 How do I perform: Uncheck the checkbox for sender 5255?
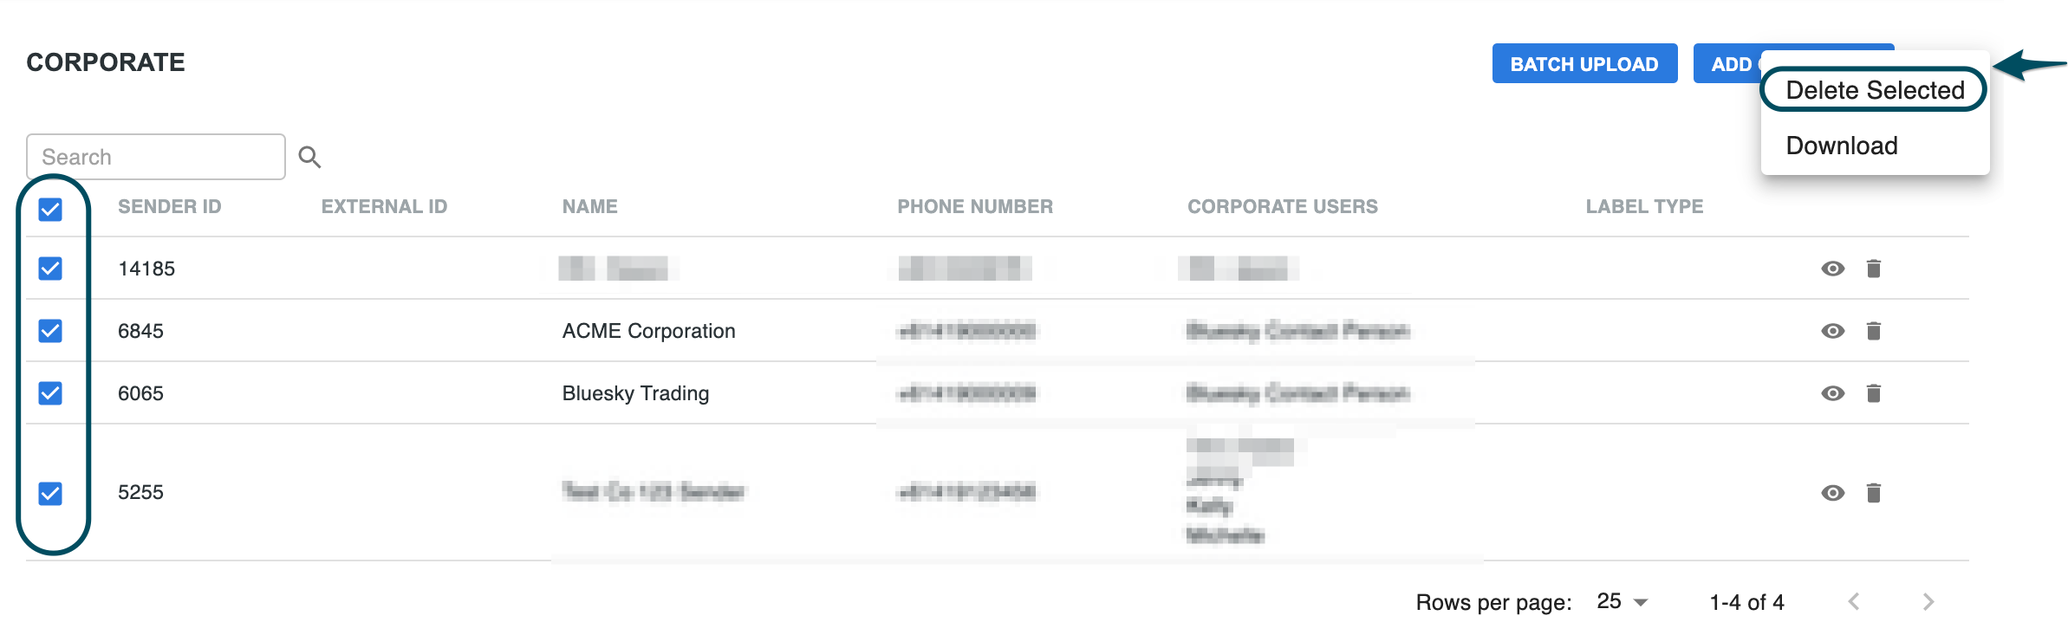point(50,494)
